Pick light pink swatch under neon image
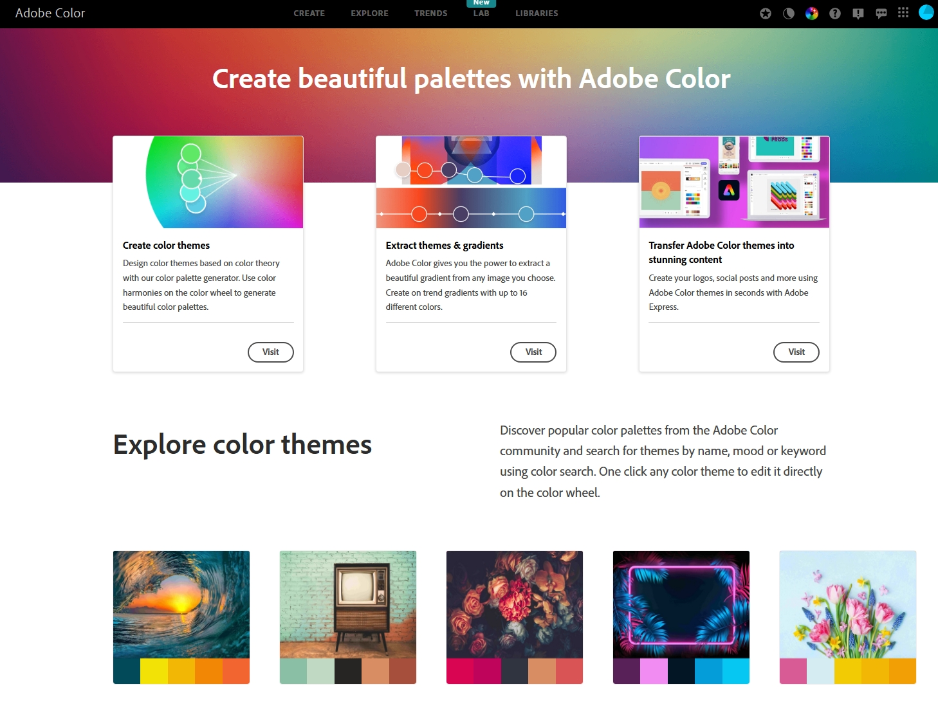The height and width of the screenshot is (720, 938). (654, 671)
